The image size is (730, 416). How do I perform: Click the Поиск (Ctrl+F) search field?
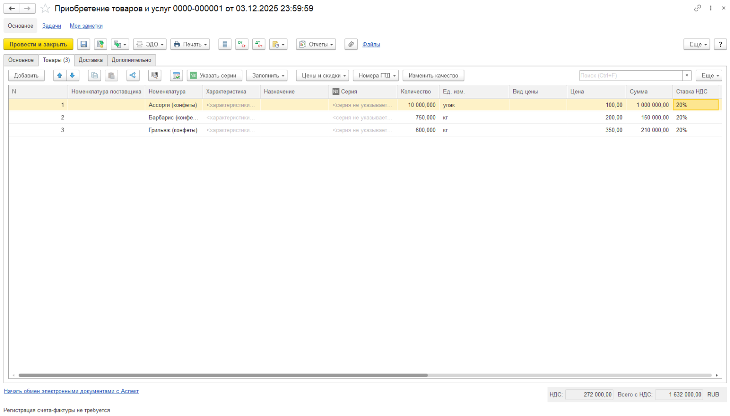(630, 76)
